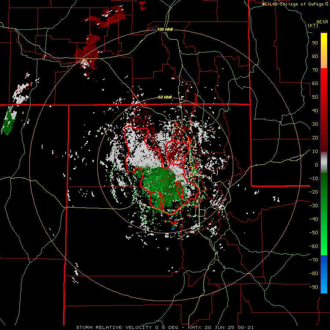330x330 pixels.
Task: Select the 60 value on velocity scale
Action: coord(315,84)
